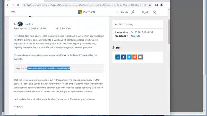The width and height of the screenshot is (207, 116).
Task: Click the scrollbar up arrow
Action: point(169,9)
